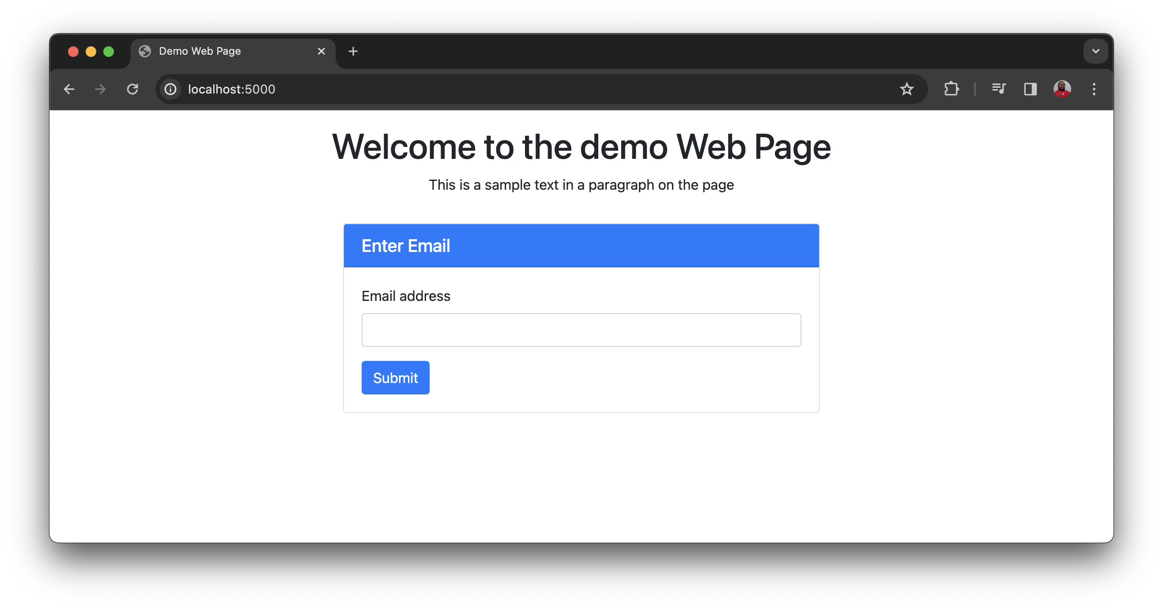The height and width of the screenshot is (608, 1163).
Task: Open a new tab with plus button
Action: click(x=353, y=52)
